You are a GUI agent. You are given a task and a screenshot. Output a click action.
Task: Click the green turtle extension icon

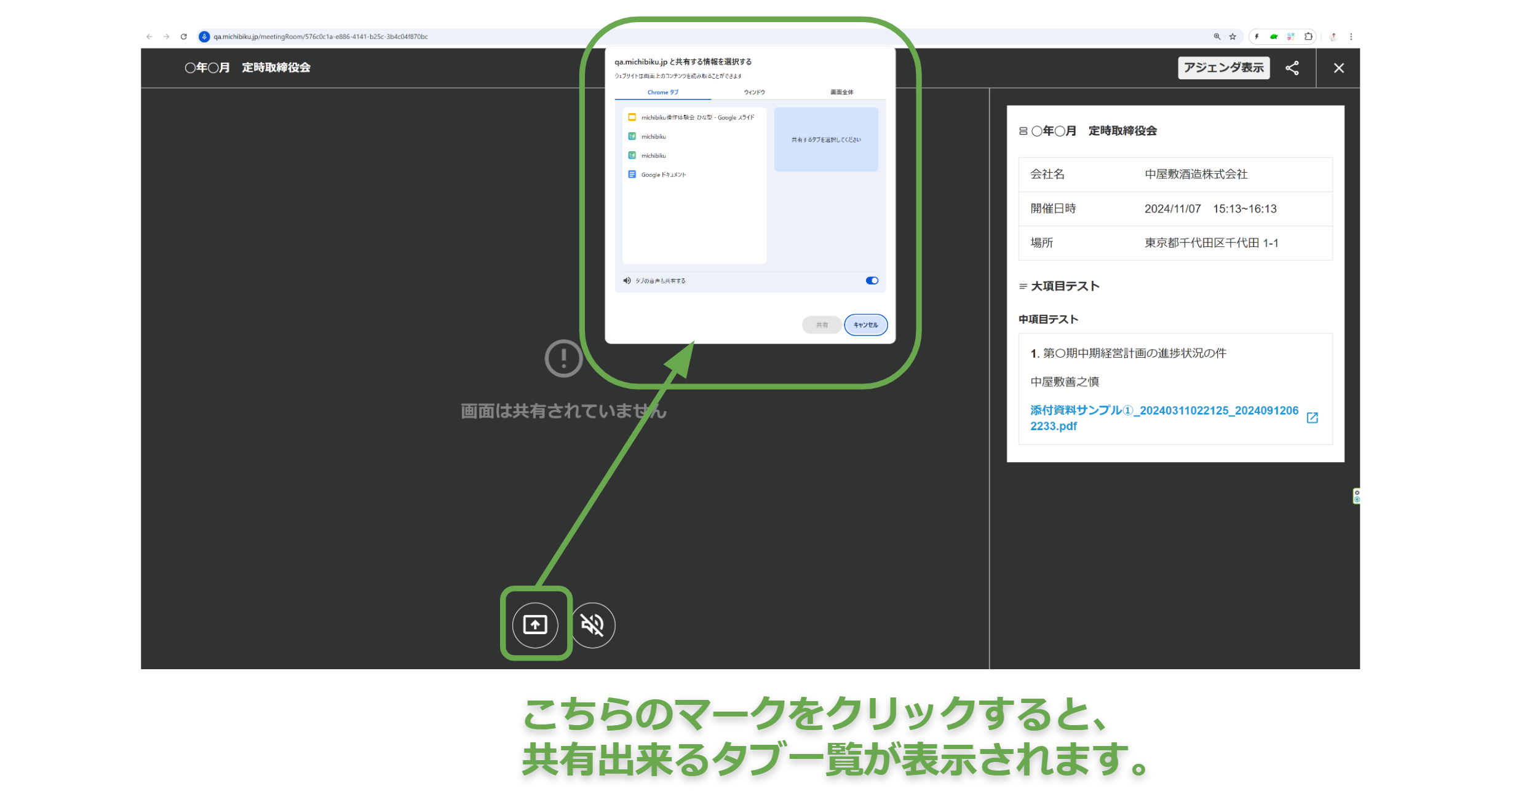pos(1274,37)
